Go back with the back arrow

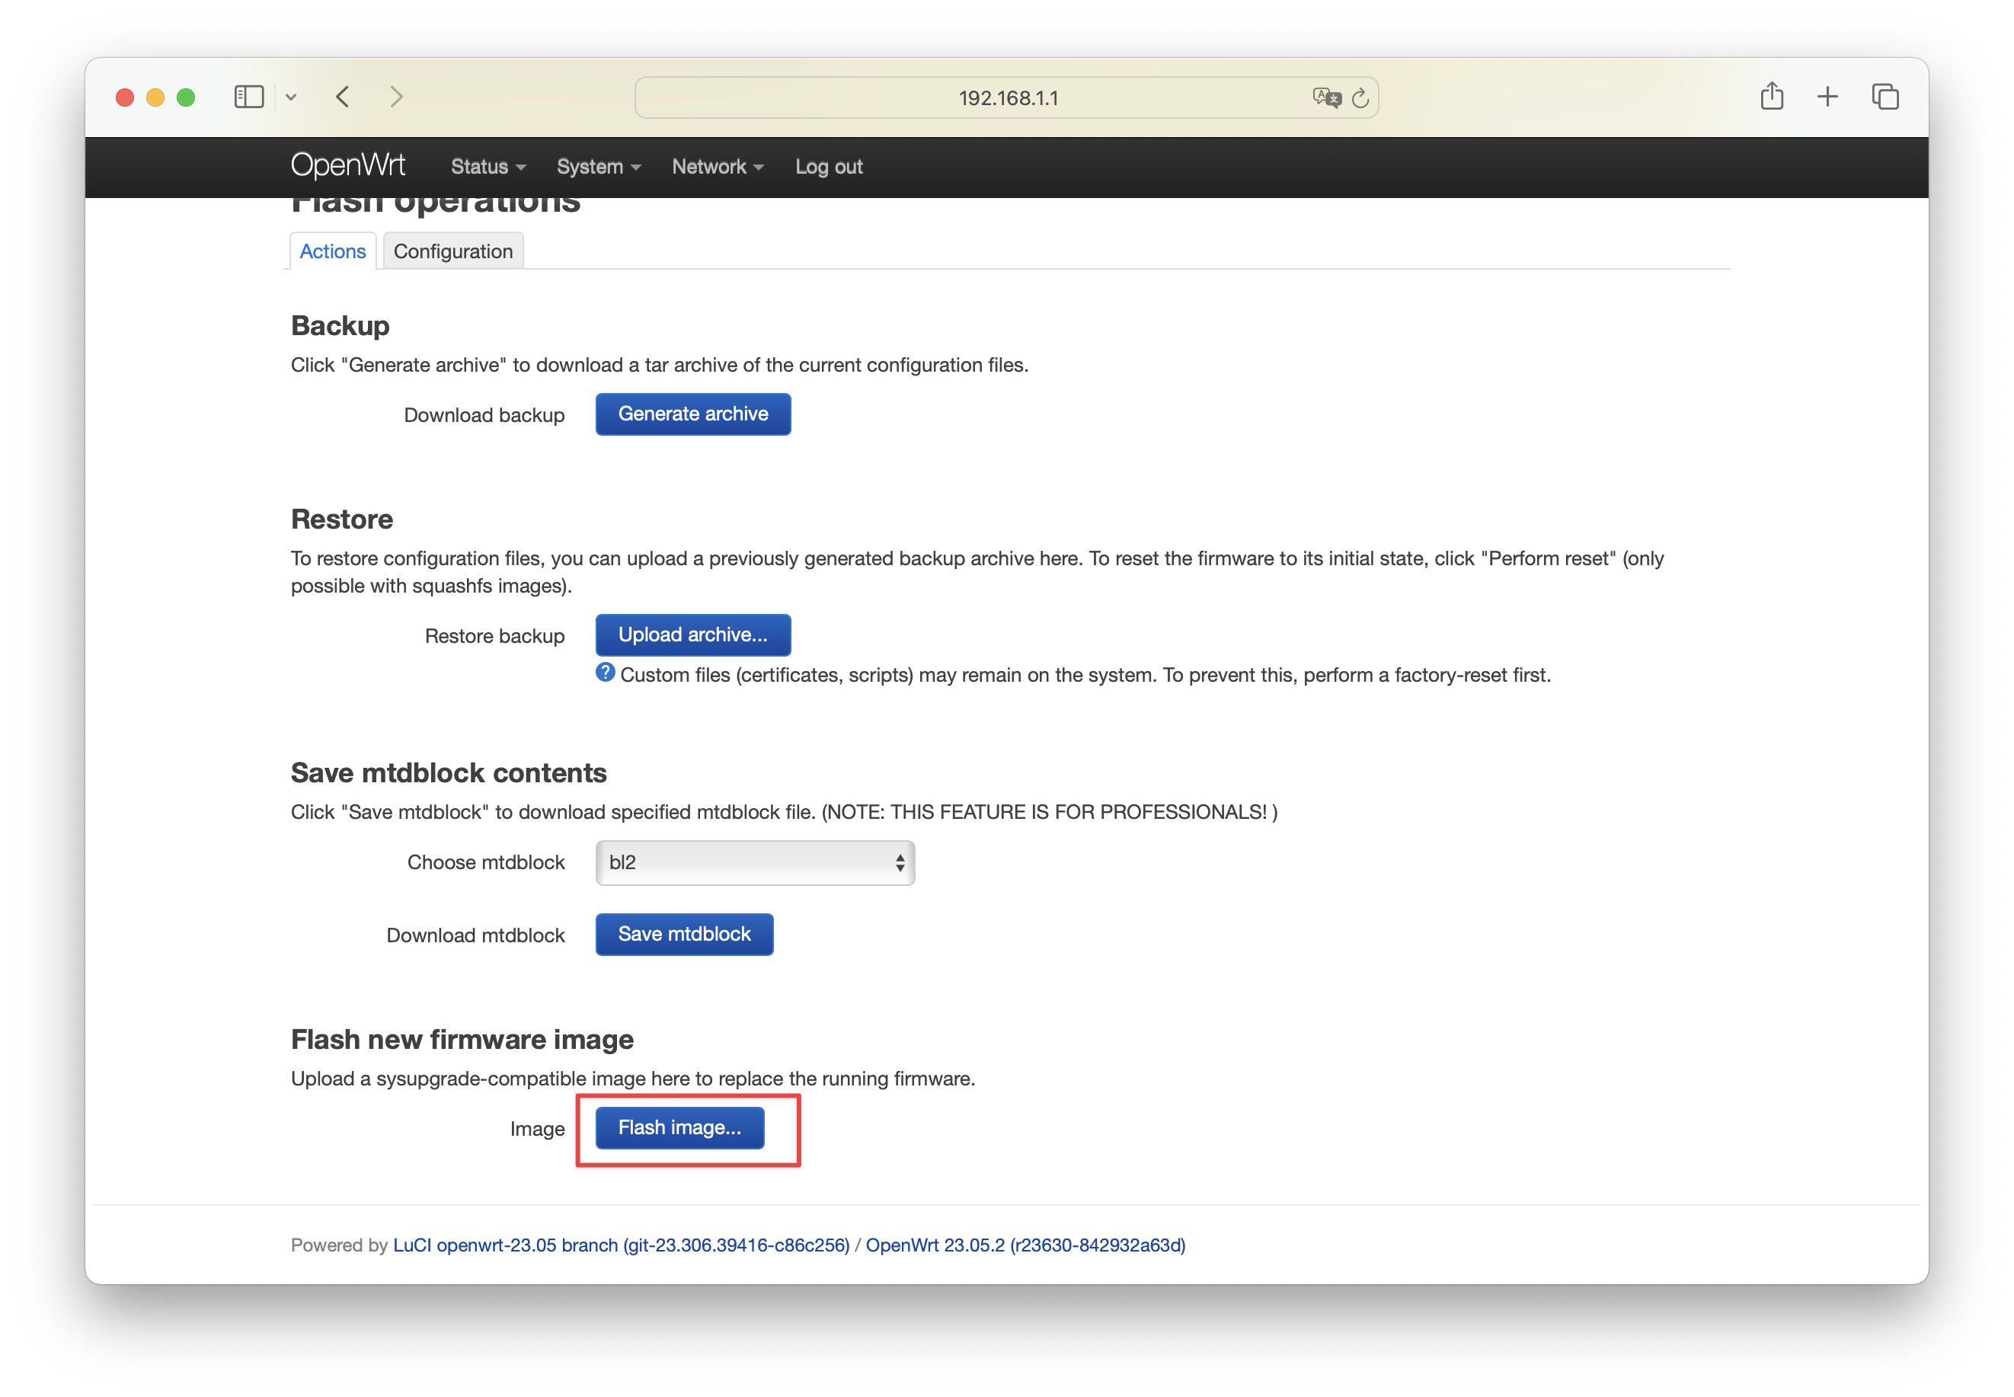click(343, 98)
